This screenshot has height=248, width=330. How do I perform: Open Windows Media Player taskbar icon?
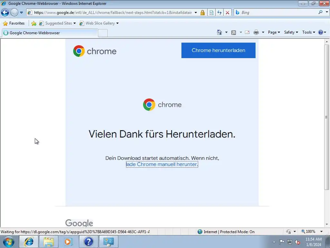(68, 242)
